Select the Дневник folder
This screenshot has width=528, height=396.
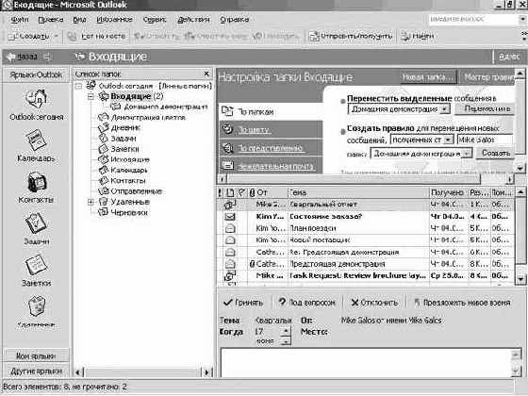pos(119,127)
